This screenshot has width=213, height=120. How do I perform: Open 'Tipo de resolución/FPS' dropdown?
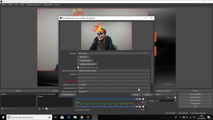[x=113, y=71]
